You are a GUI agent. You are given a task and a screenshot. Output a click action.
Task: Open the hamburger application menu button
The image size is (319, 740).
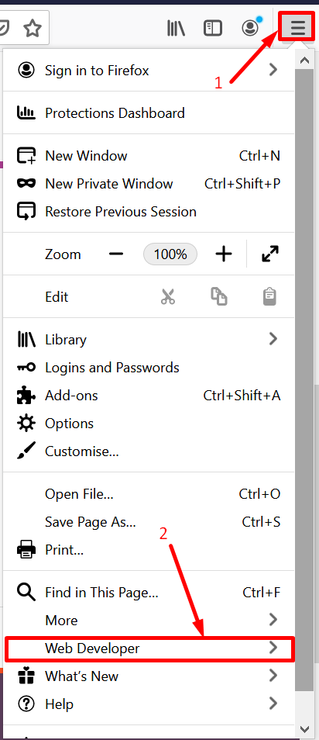(298, 29)
